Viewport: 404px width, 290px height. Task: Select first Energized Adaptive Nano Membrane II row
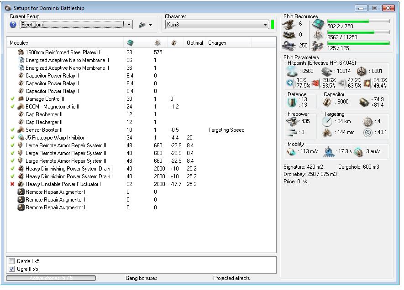141,60
